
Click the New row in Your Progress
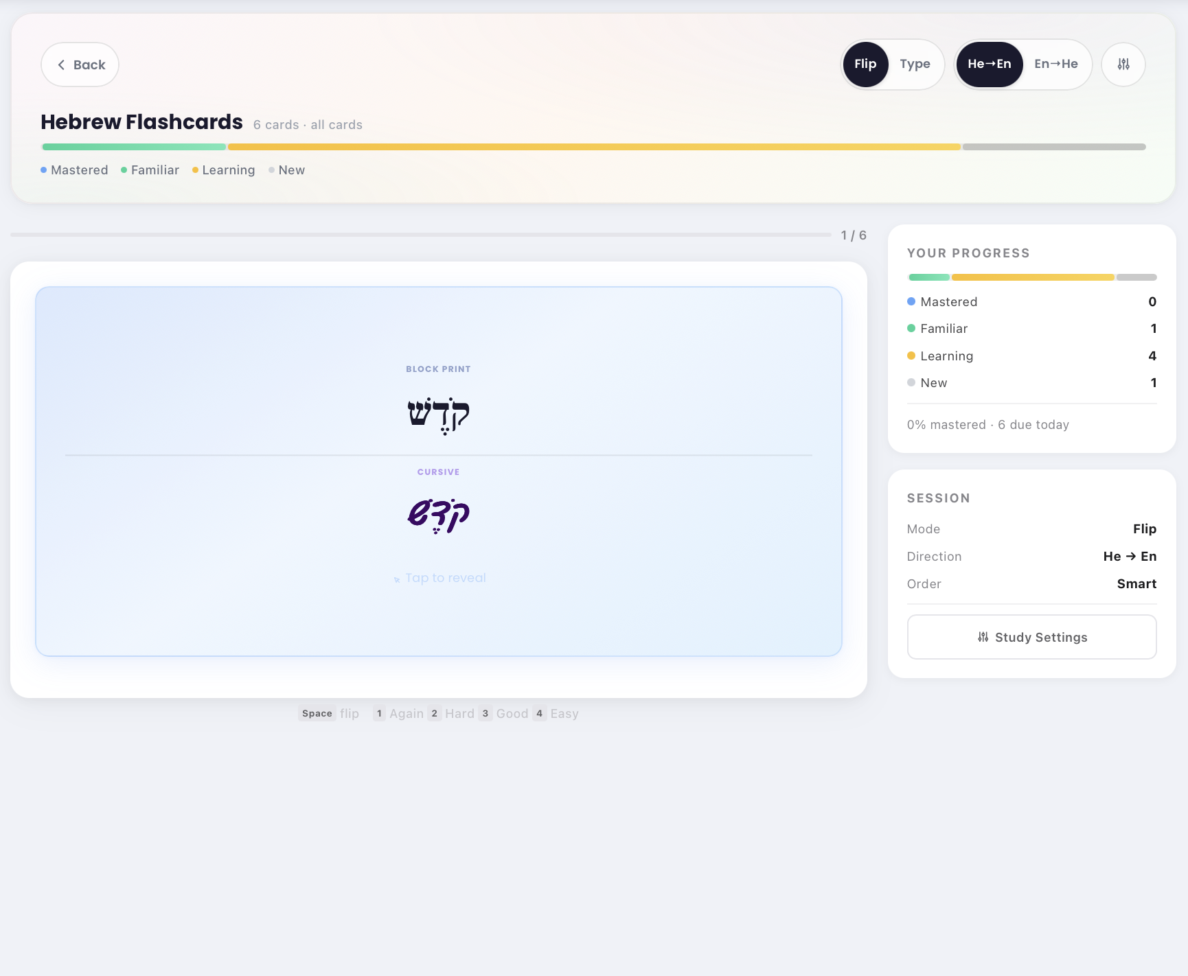(x=1031, y=383)
